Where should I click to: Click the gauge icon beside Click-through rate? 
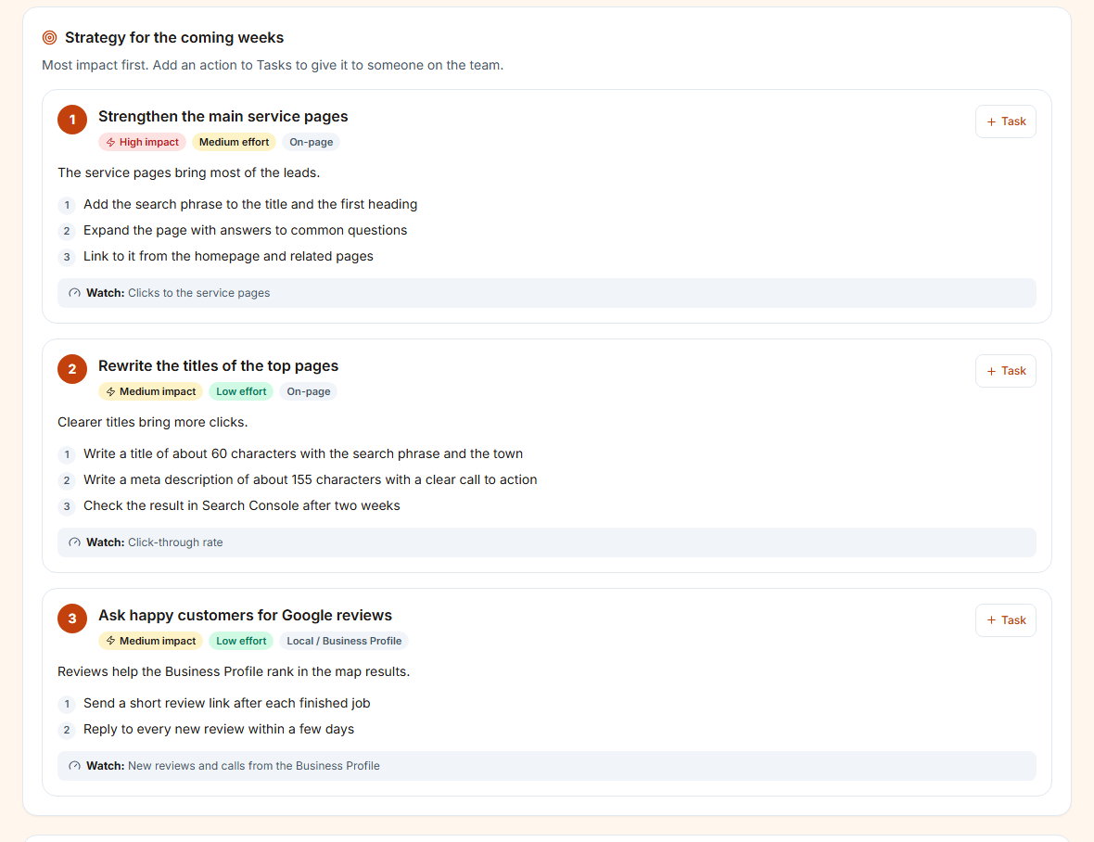pyautogui.click(x=75, y=542)
